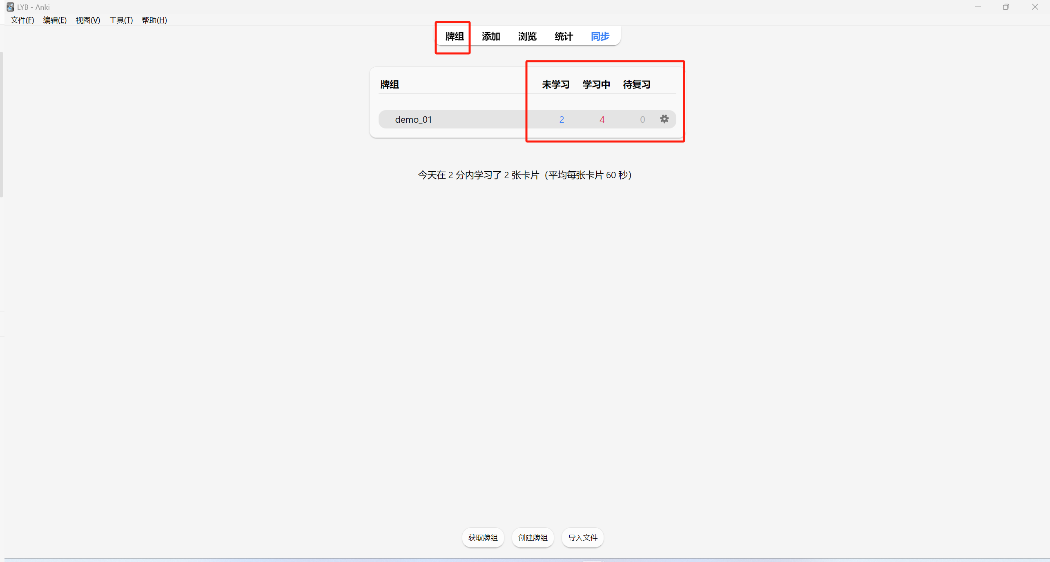1050x562 pixels.
Task: Open the demo_01 deck
Action: click(x=413, y=119)
